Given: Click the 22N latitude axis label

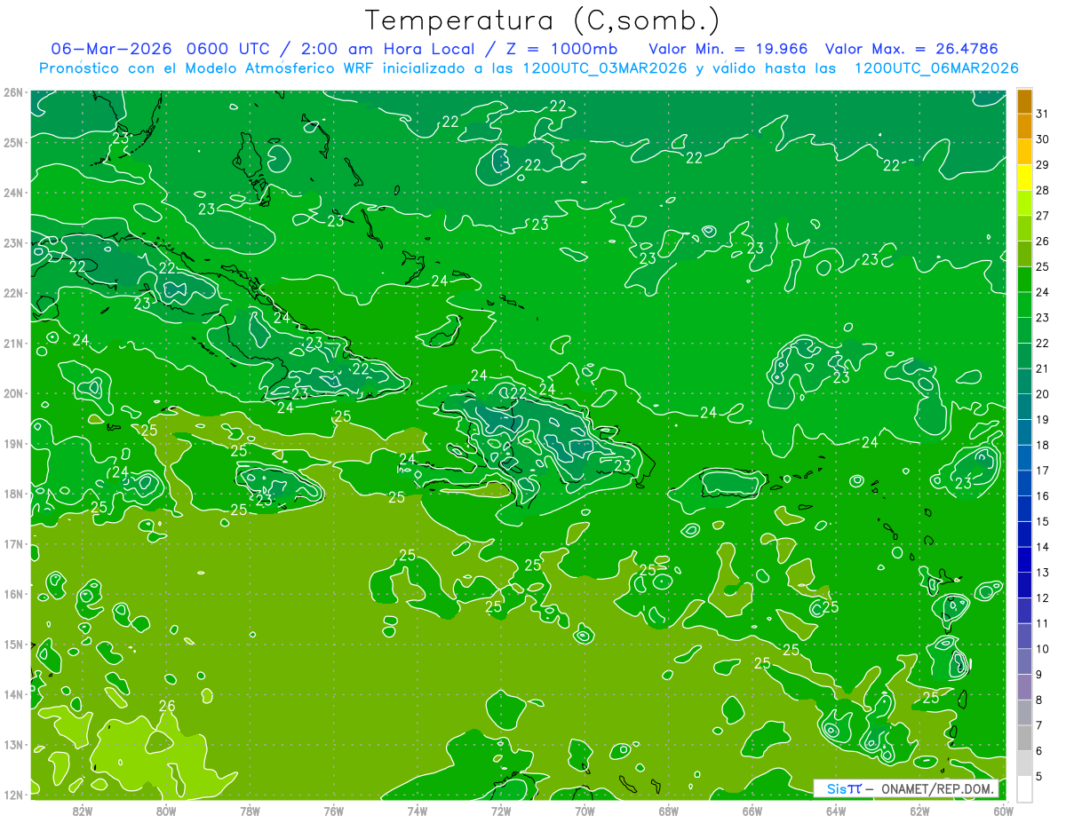Looking at the screenshot, I should [12, 293].
